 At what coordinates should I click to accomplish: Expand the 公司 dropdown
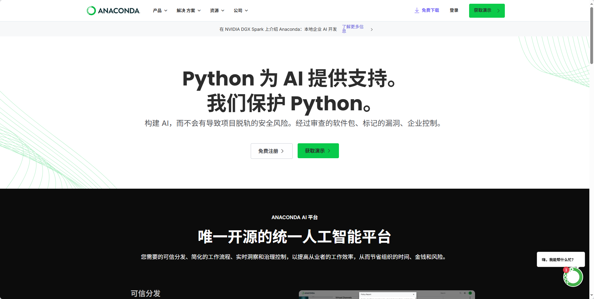pyautogui.click(x=240, y=10)
